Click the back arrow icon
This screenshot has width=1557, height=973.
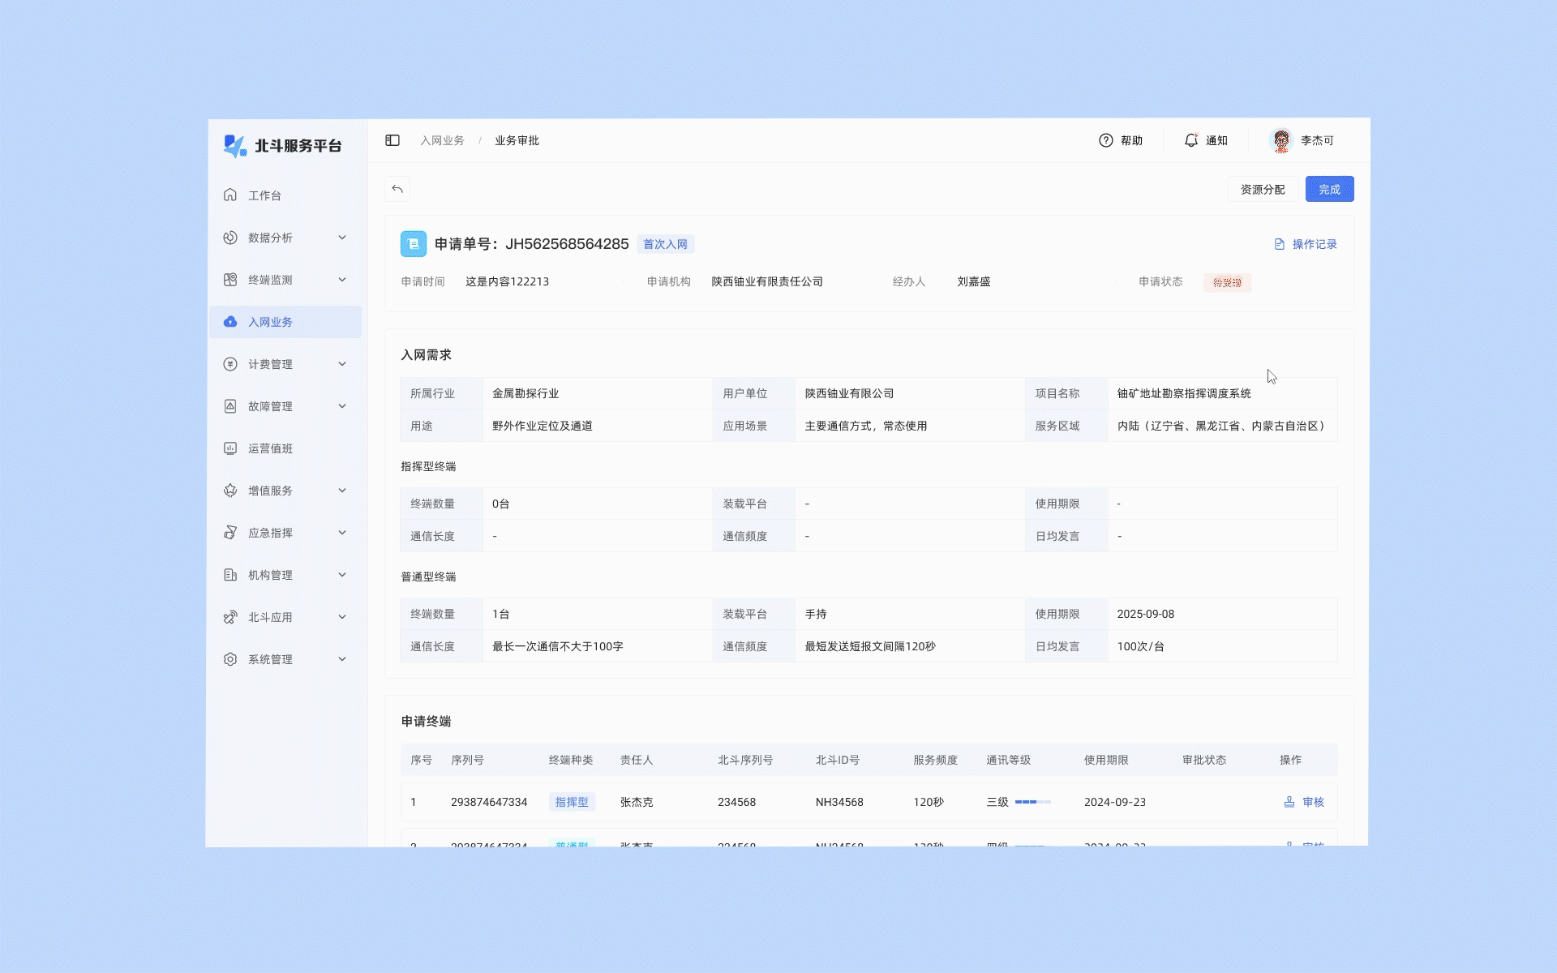[397, 189]
